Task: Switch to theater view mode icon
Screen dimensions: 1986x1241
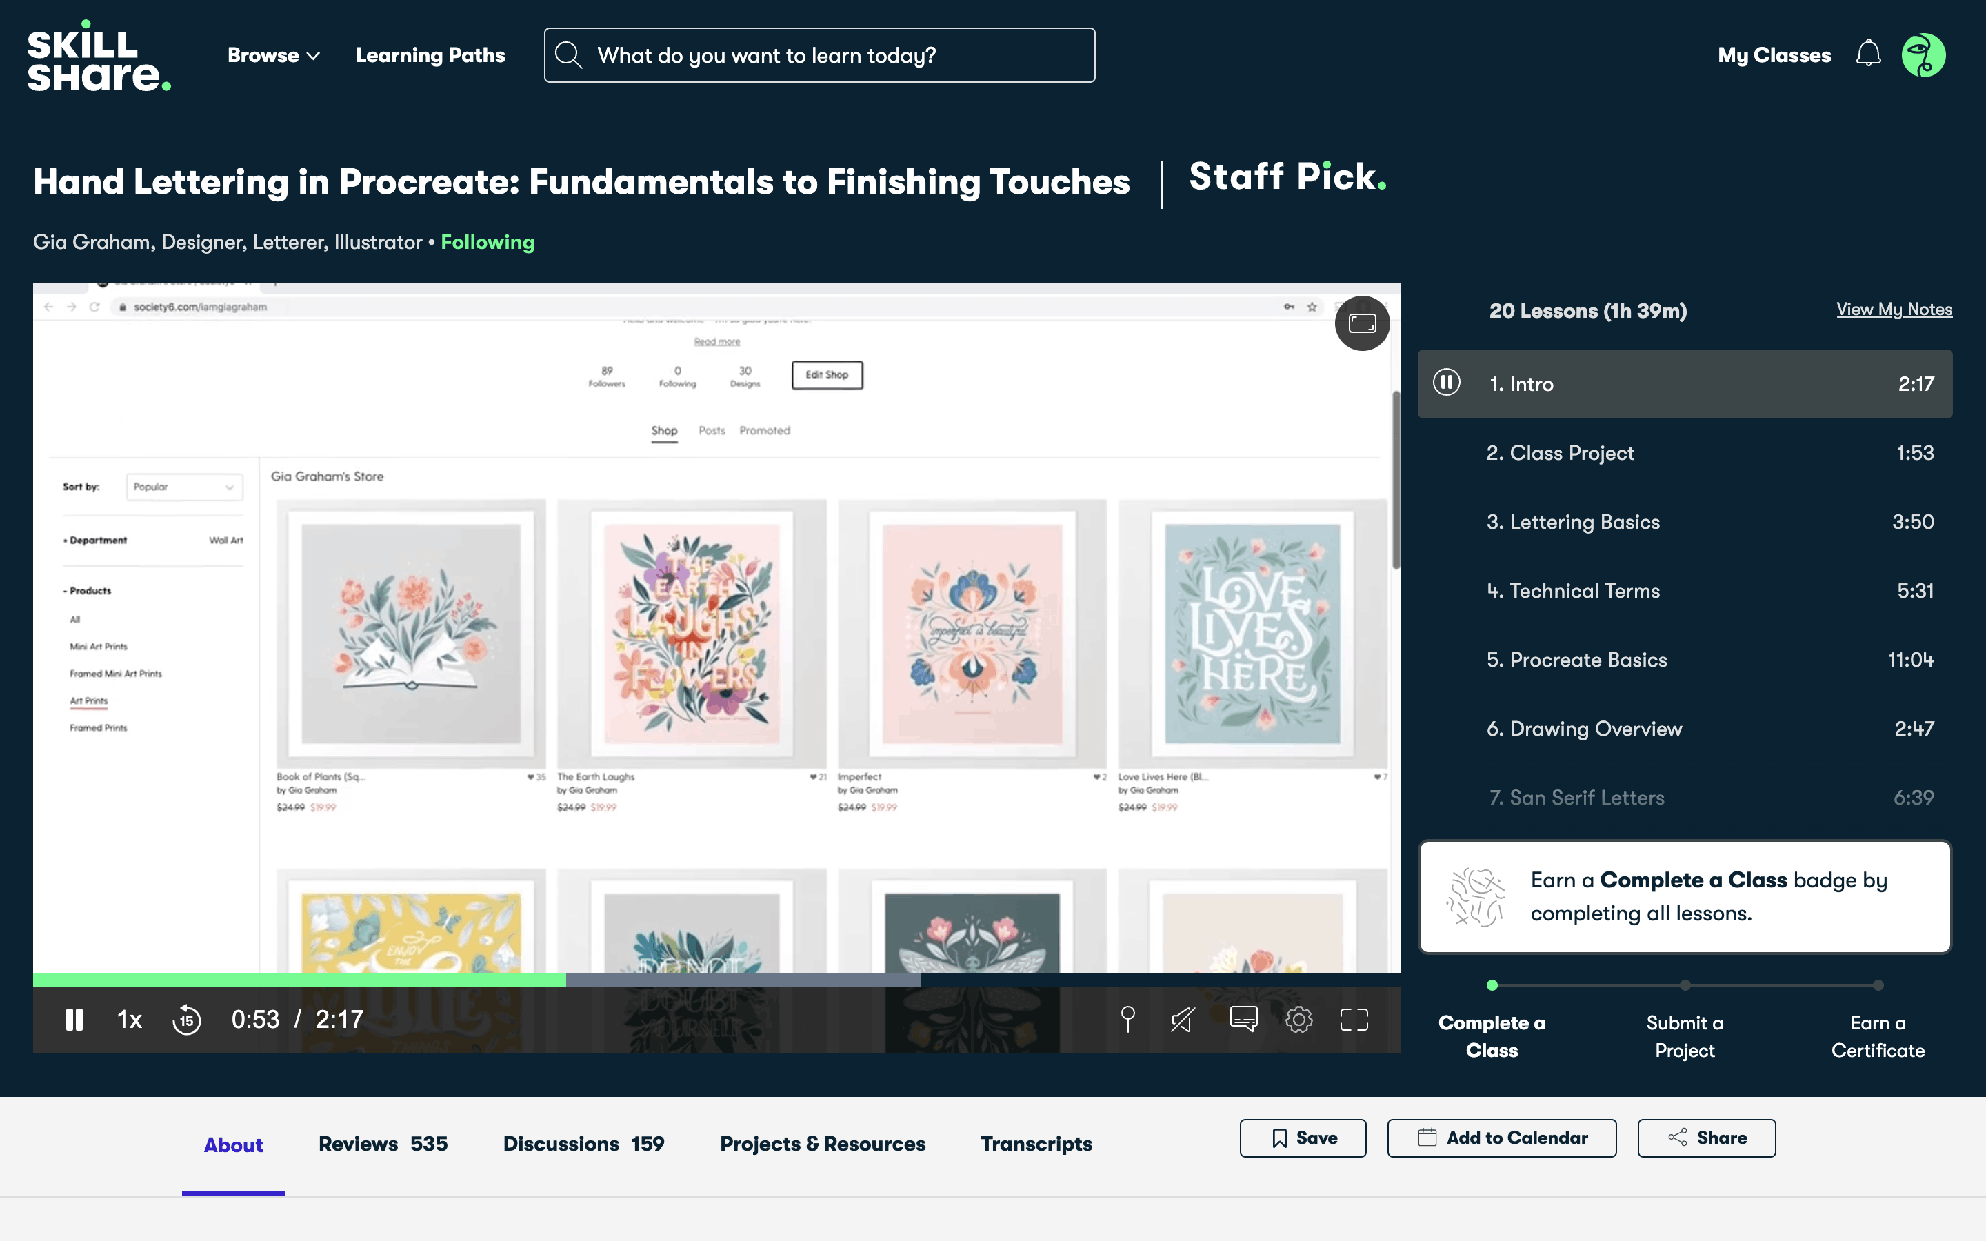Action: point(1361,323)
